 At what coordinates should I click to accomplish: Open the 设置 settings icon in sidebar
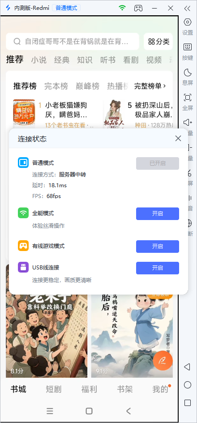[x=188, y=22]
